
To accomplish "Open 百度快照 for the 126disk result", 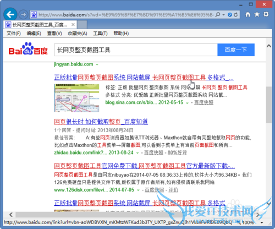I will [155, 190].
